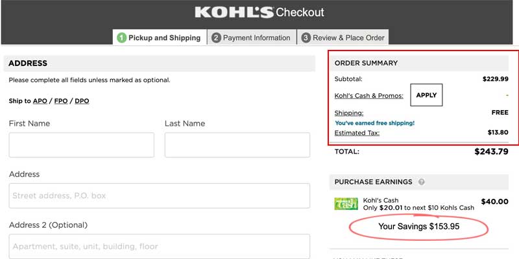Click the step 1 number circle
519x259 pixels.
click(x=121, y=38)
